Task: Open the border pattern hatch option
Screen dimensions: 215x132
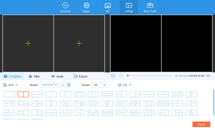Action: pyautogui.click(x=69, y=85)
